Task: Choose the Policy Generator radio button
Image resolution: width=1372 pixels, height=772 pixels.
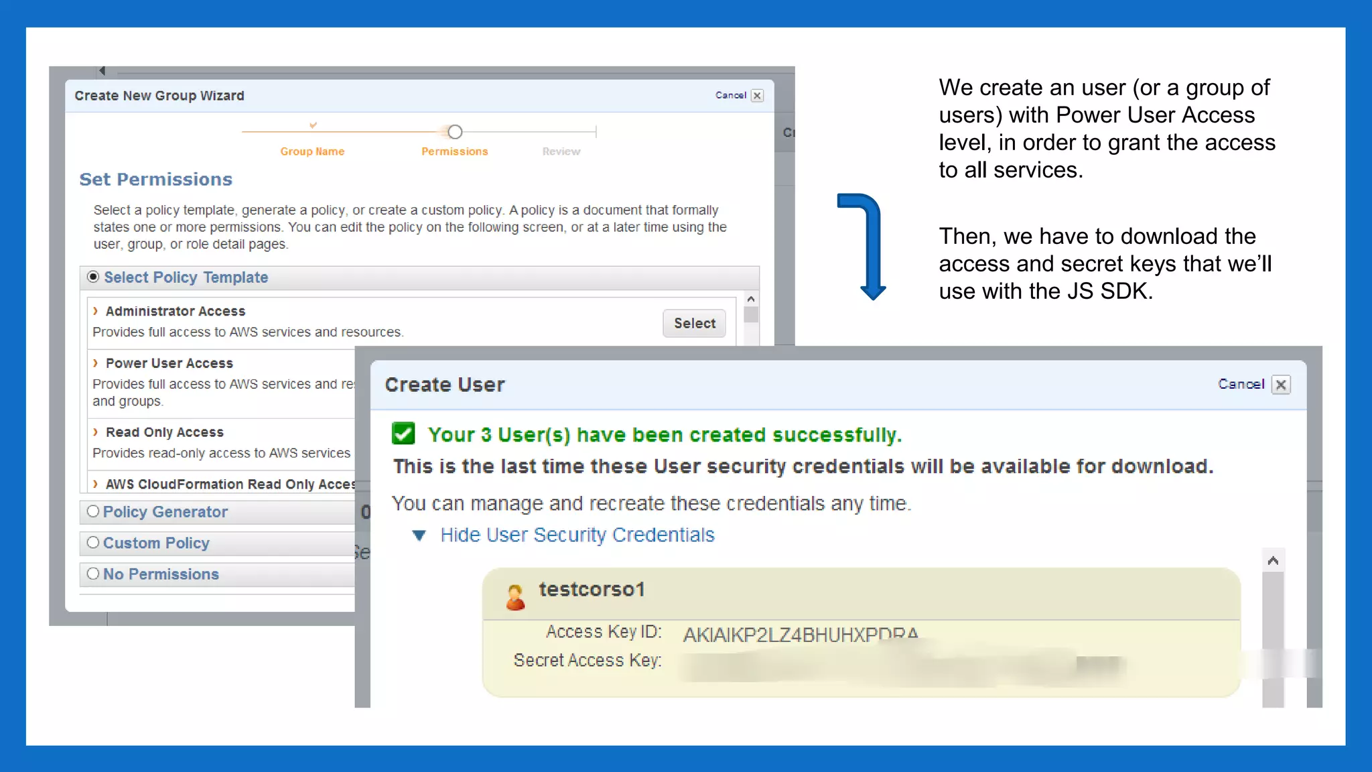Action: coord(93,511)
